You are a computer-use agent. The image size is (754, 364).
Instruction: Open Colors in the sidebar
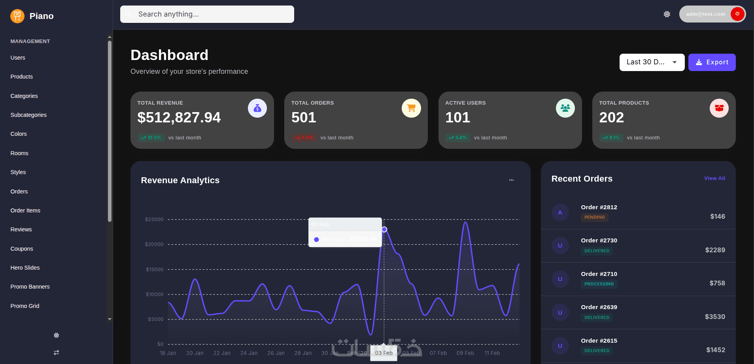tap(19, 134)
